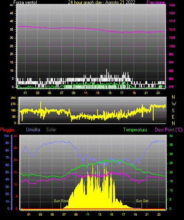Click the topmost 'N' compass letter
Viewport: 184px width, 220px height.
[x=173, y=97]
